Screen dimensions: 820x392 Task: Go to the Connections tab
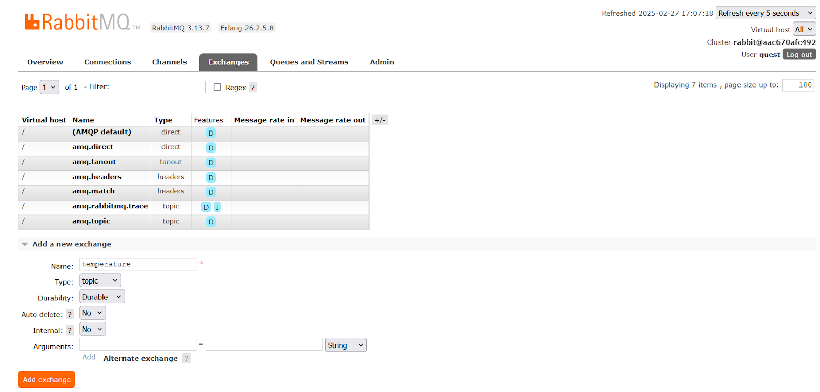(108, 62)
